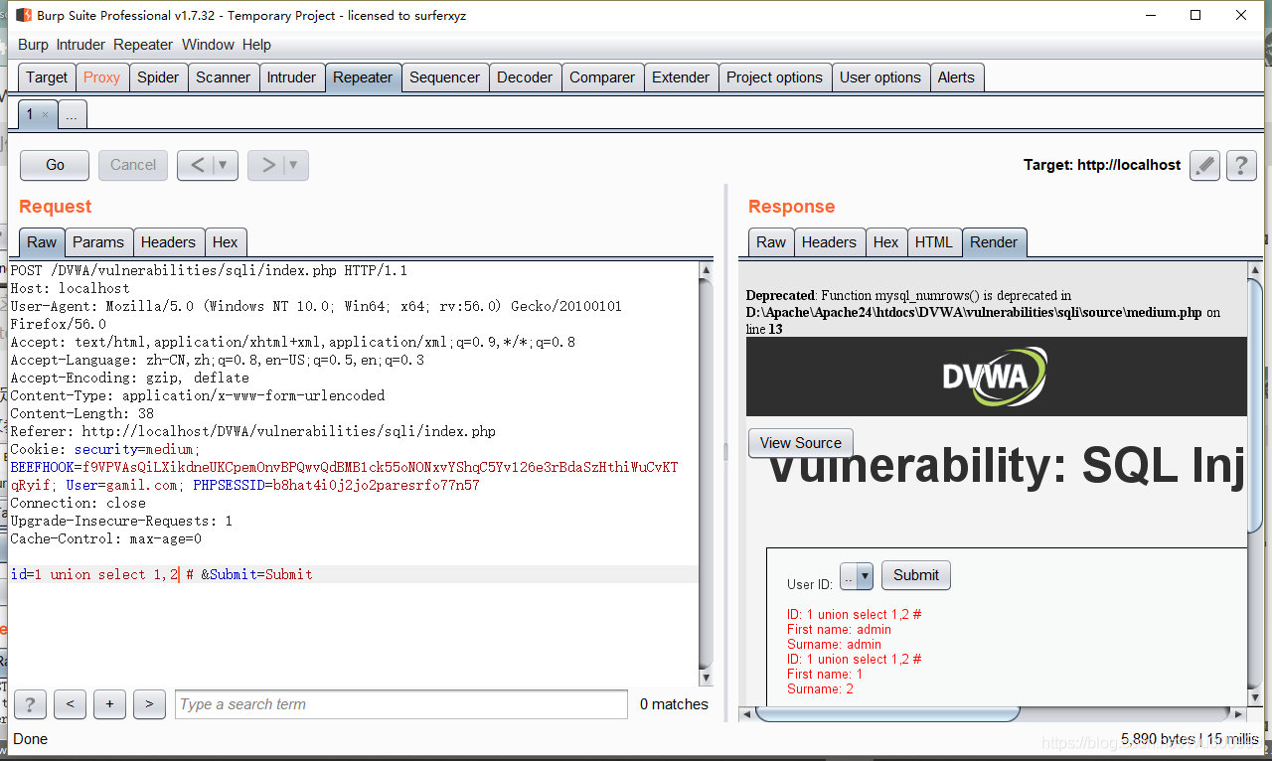Switch to the Target tab
Screen dimensions: 1272x761
[47, 77]
